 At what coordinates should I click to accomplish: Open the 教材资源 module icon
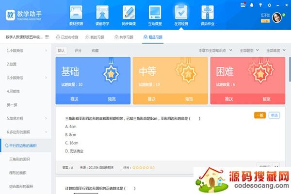point(76,12)
